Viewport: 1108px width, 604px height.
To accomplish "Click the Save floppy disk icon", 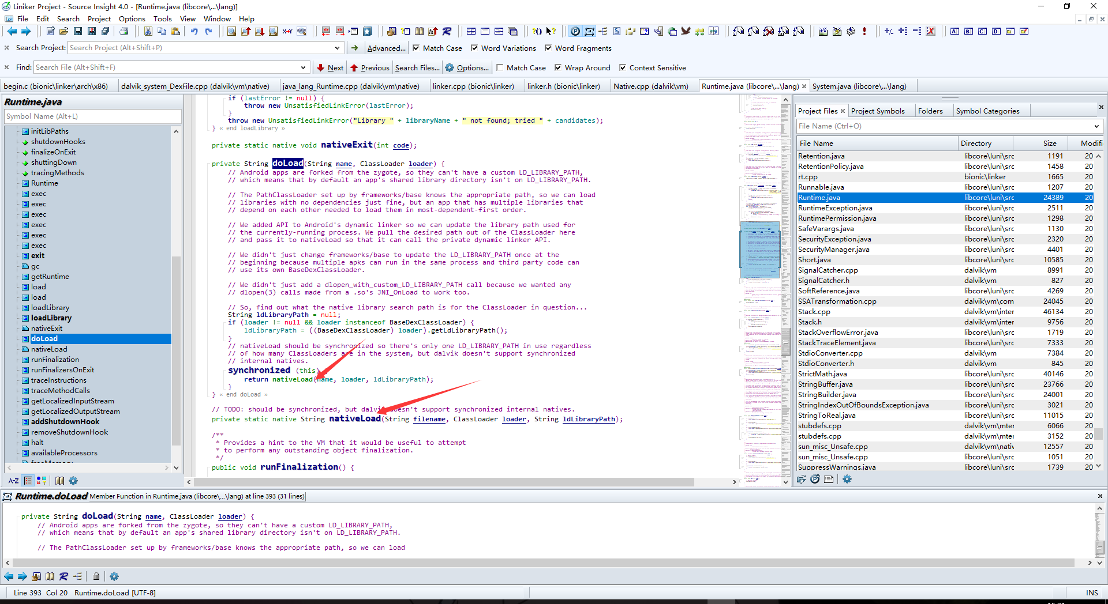I will coord(78,31).
